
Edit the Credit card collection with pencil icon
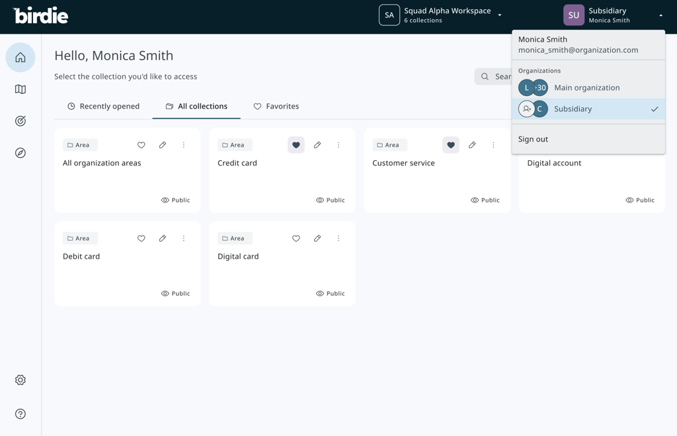coord(317,145)
